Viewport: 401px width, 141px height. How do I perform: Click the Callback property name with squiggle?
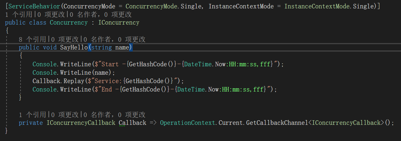(x=132, y=123)
